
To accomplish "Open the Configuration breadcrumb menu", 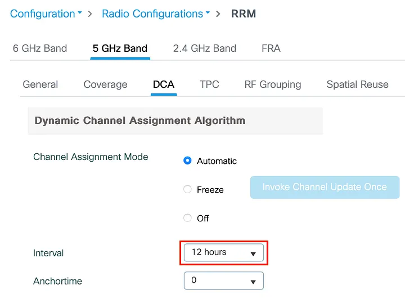I will [46, 14].
